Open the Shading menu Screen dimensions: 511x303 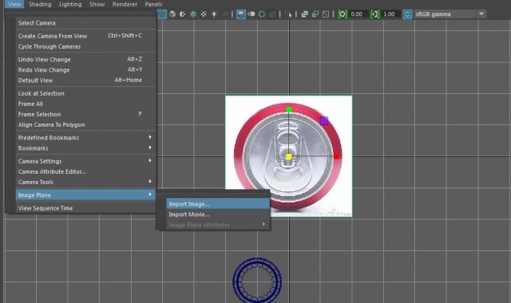coord(40,4)
